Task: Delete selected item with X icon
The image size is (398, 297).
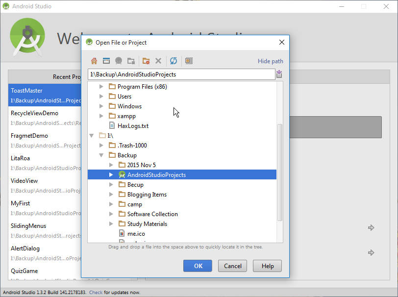Action: tap(158, 61)
